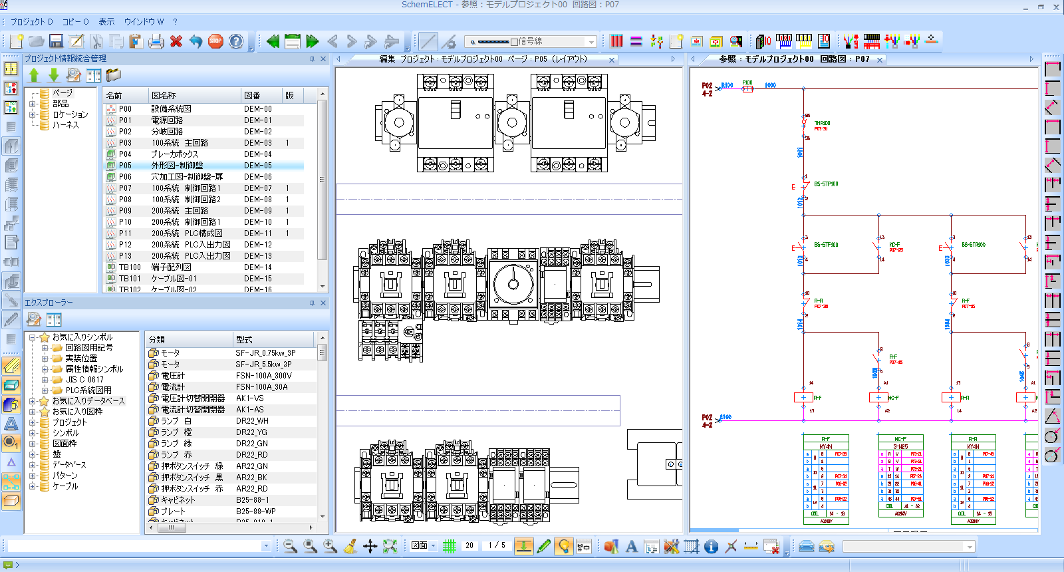Screen dimensions: 1064x572
Task: Click the green up arrow in project panel
Action: coord(35,75)
